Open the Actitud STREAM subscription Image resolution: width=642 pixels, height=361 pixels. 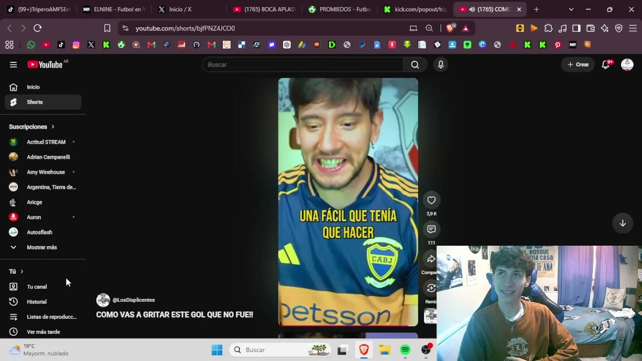pyautogui.click(x=44, y=142)
